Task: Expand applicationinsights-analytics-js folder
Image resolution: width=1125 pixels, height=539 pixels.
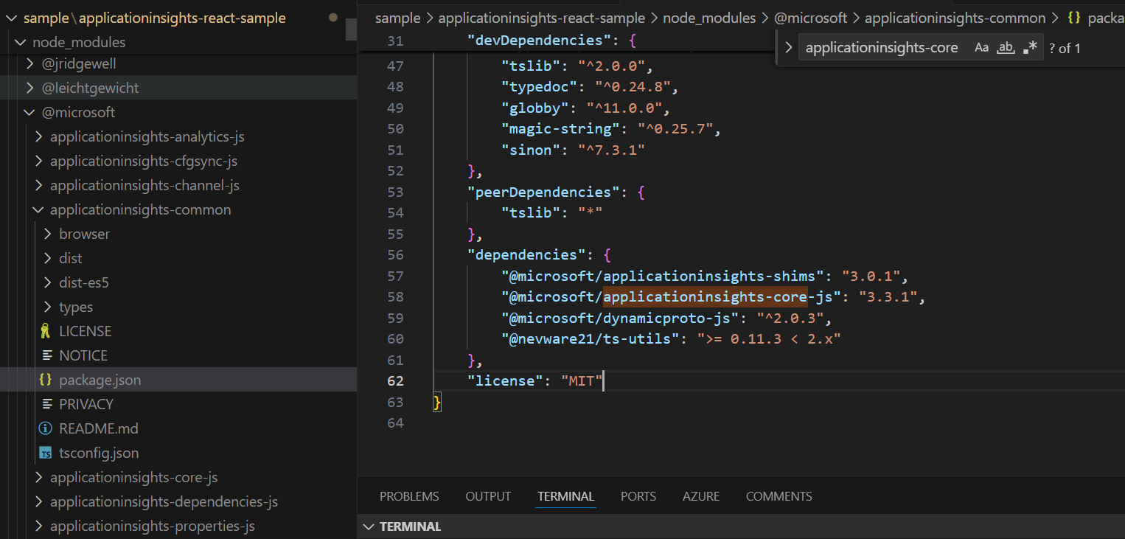Action: (39, 136)
